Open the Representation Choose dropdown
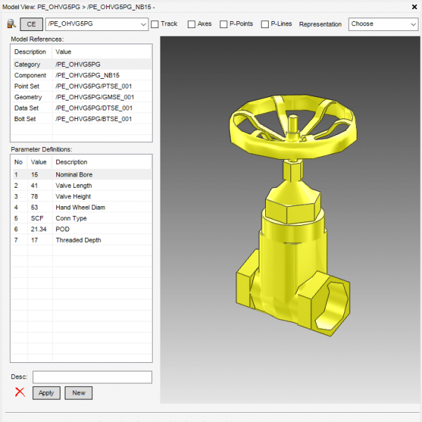422x422 pixels. coord(383,24)
